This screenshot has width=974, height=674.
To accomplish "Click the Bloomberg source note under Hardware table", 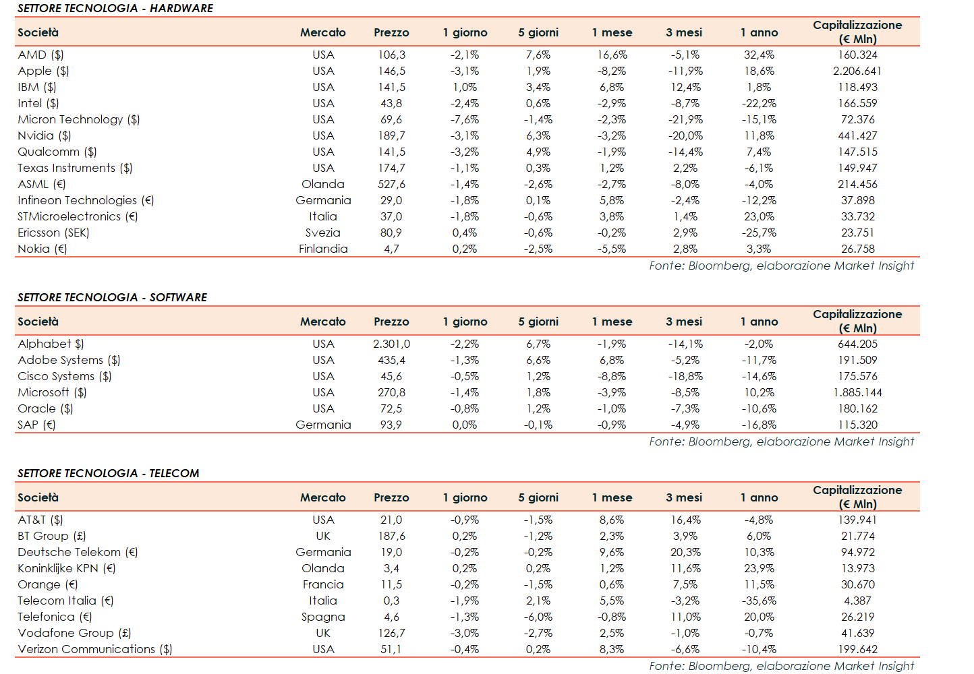I will (781, 266).
